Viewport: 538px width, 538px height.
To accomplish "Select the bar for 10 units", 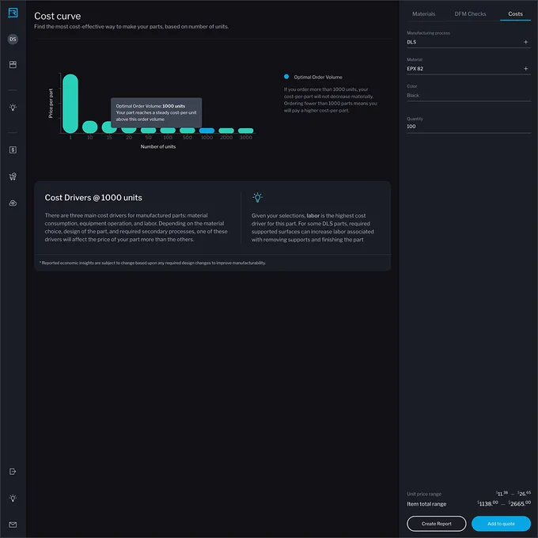I will [90, 127].
